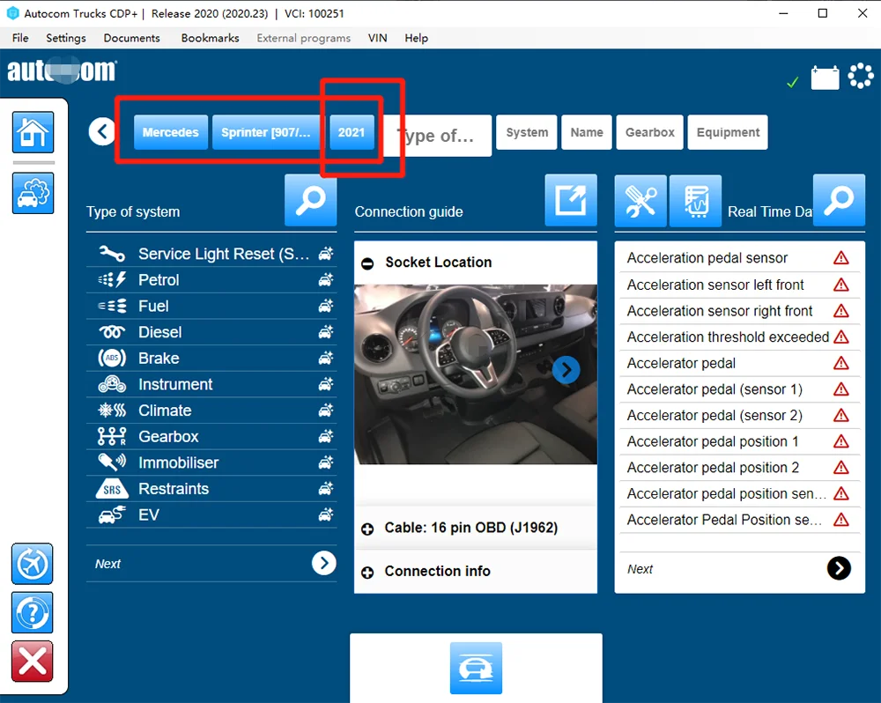Search Type of system with magnifier icon
The height and width of the screenshot is (703, 881).
point(311,200)
